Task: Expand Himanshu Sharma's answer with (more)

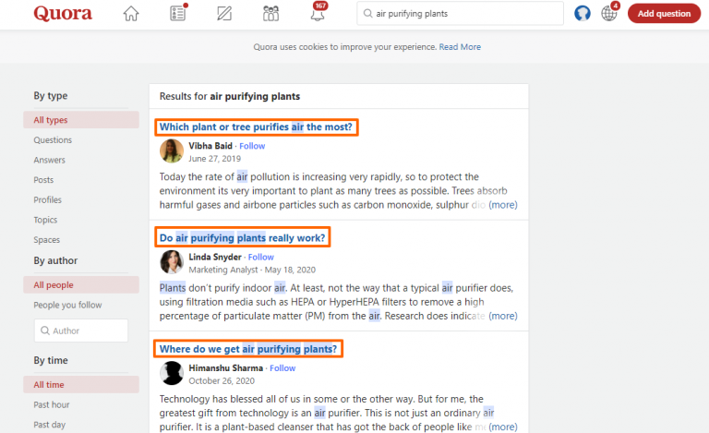Action: [503, 427]
